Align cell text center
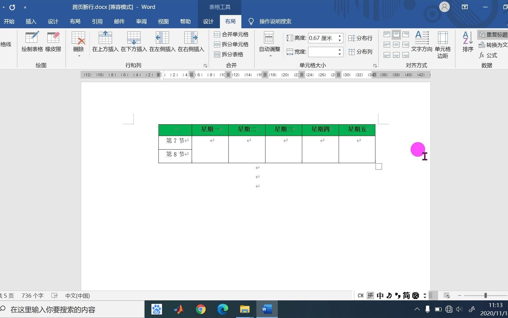 click(x=396, y=45)
